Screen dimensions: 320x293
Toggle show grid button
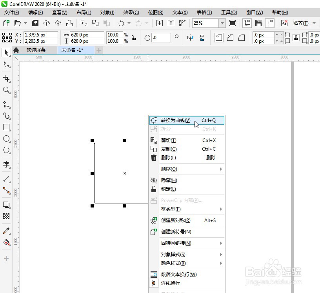point(258,23)
